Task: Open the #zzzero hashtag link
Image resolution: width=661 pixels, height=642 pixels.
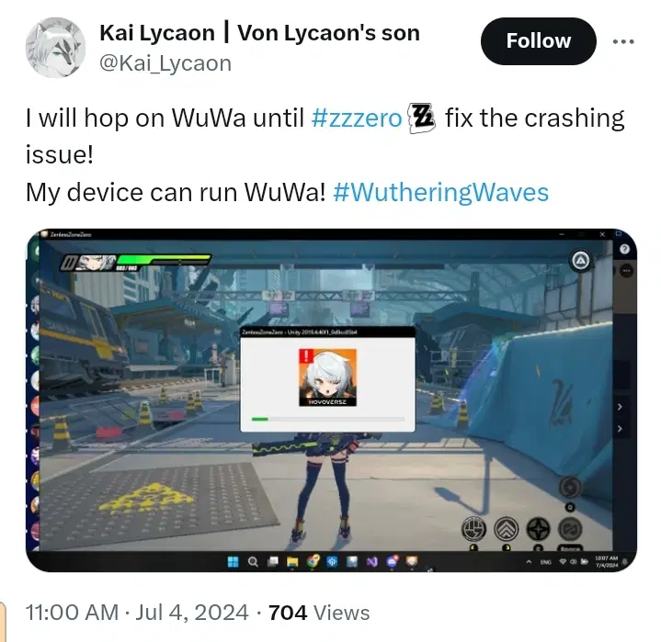Action: coord(357,118)
